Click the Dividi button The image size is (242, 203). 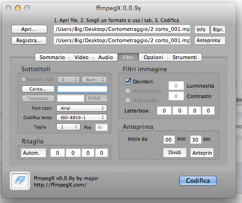pos(175,152)
